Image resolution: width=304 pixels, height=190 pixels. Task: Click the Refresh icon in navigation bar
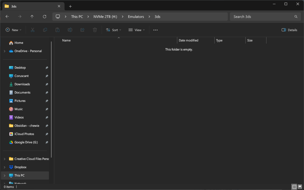tap(44, 16)
